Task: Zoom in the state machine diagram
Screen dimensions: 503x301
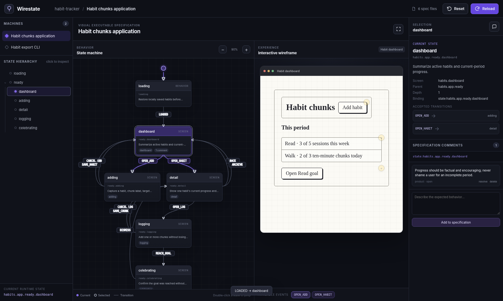Action: click(x=246, y=50)
